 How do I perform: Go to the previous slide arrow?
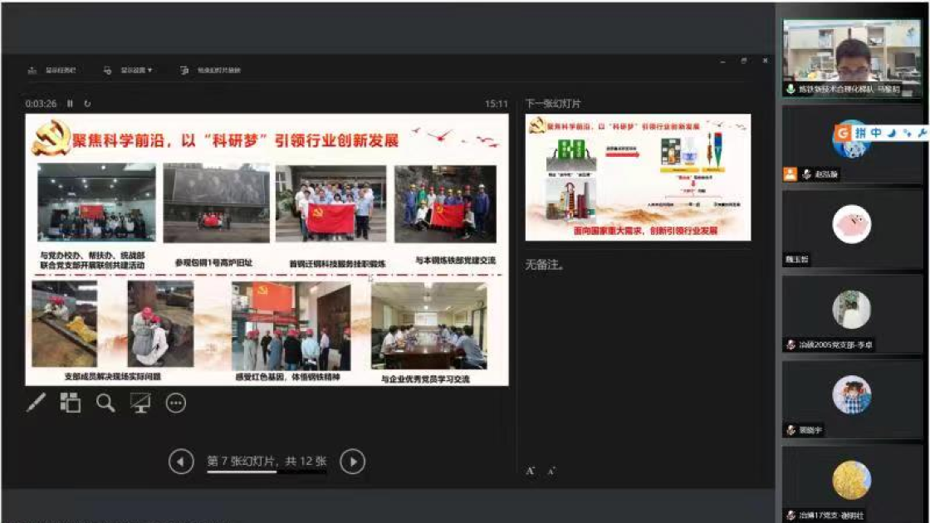181,462
